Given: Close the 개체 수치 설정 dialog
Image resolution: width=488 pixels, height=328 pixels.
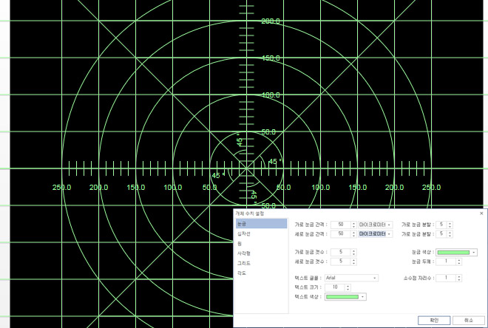Looking at the screenshot, I should tap(481, 213).
